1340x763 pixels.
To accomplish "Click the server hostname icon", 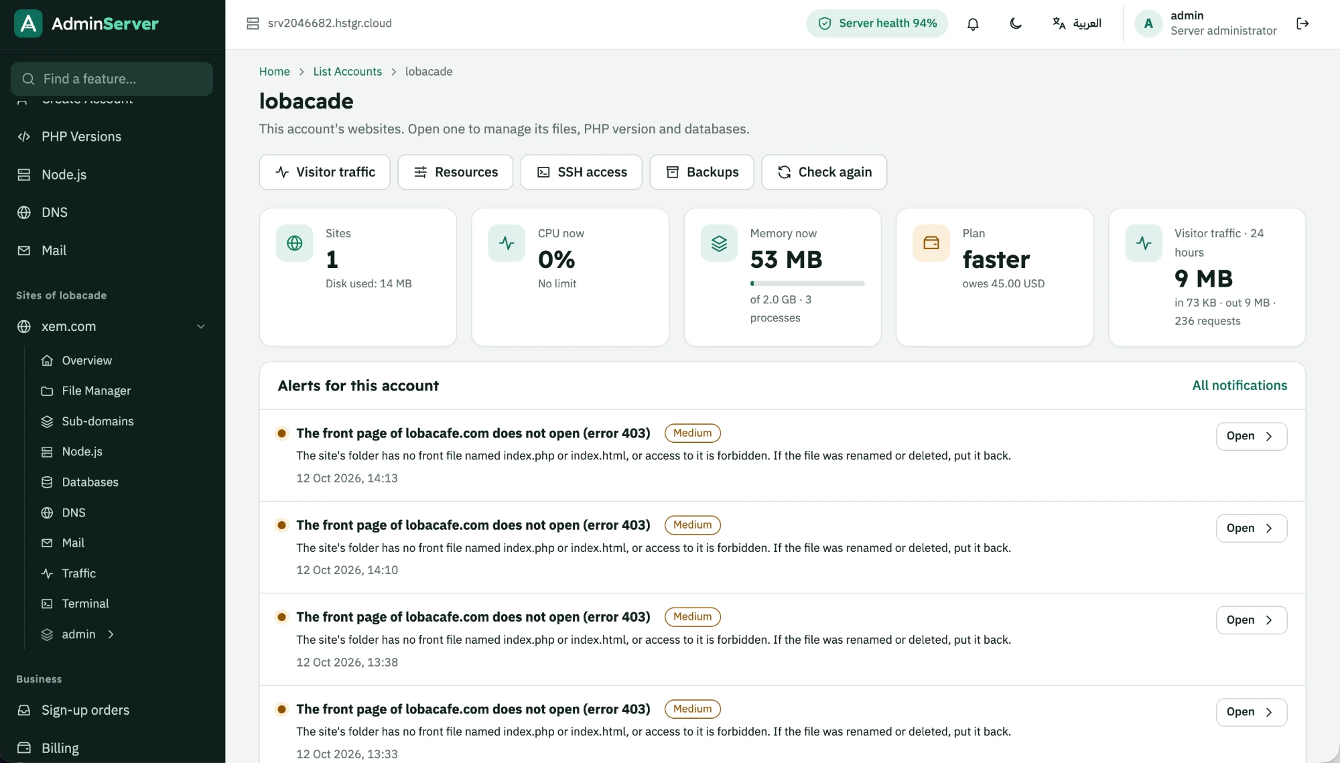I will 253,23.
